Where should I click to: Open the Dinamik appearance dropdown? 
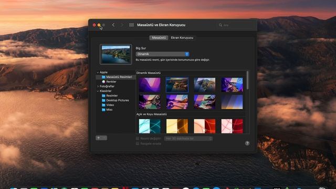(162, 54)
